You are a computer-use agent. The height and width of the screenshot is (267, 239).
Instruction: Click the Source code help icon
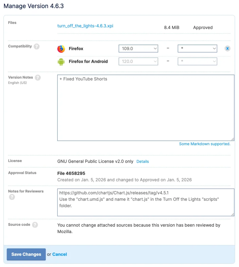pyautogui.click(x=35, y=225)
